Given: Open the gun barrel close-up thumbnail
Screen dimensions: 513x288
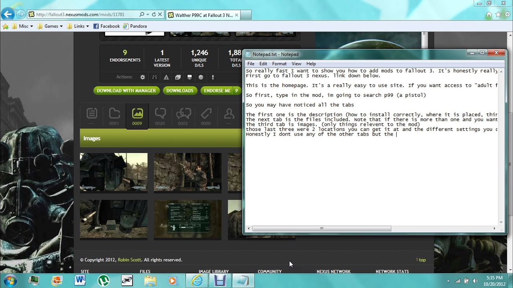Looking at the screenshot, I should pos(113,219).
